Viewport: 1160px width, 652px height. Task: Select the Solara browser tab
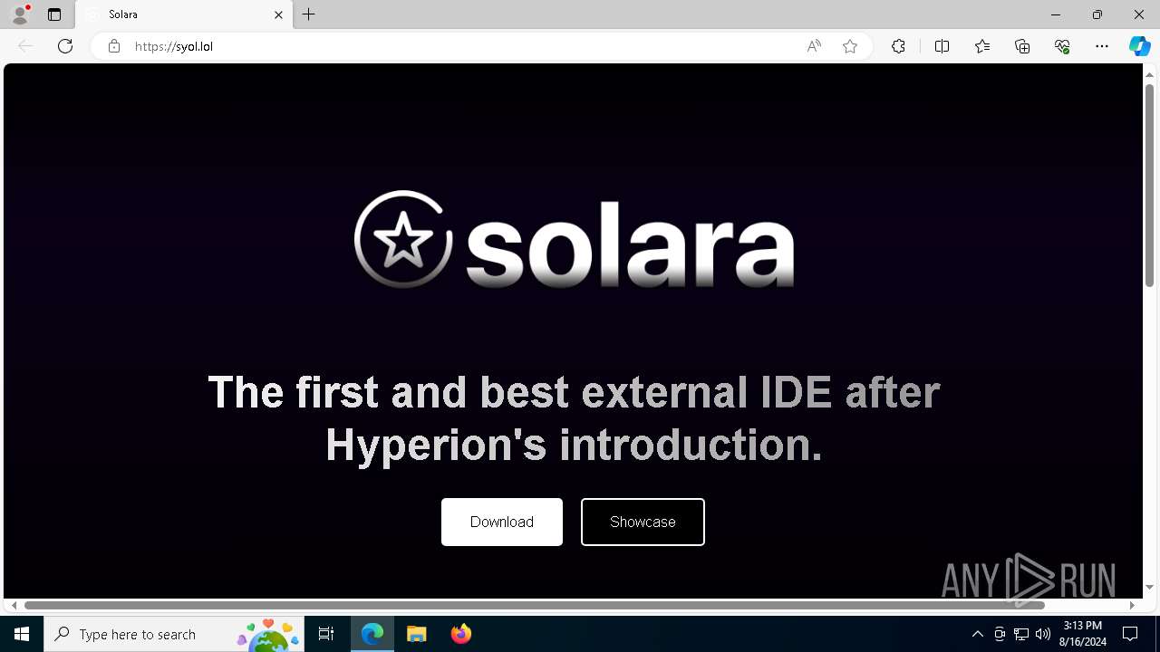click(184, 14)
